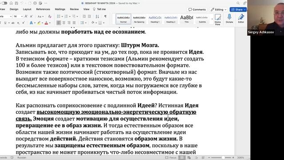The image size is (284, 160).
Task: Open the Highlight color dropdown arrow
Action: (x=43, y=23)
